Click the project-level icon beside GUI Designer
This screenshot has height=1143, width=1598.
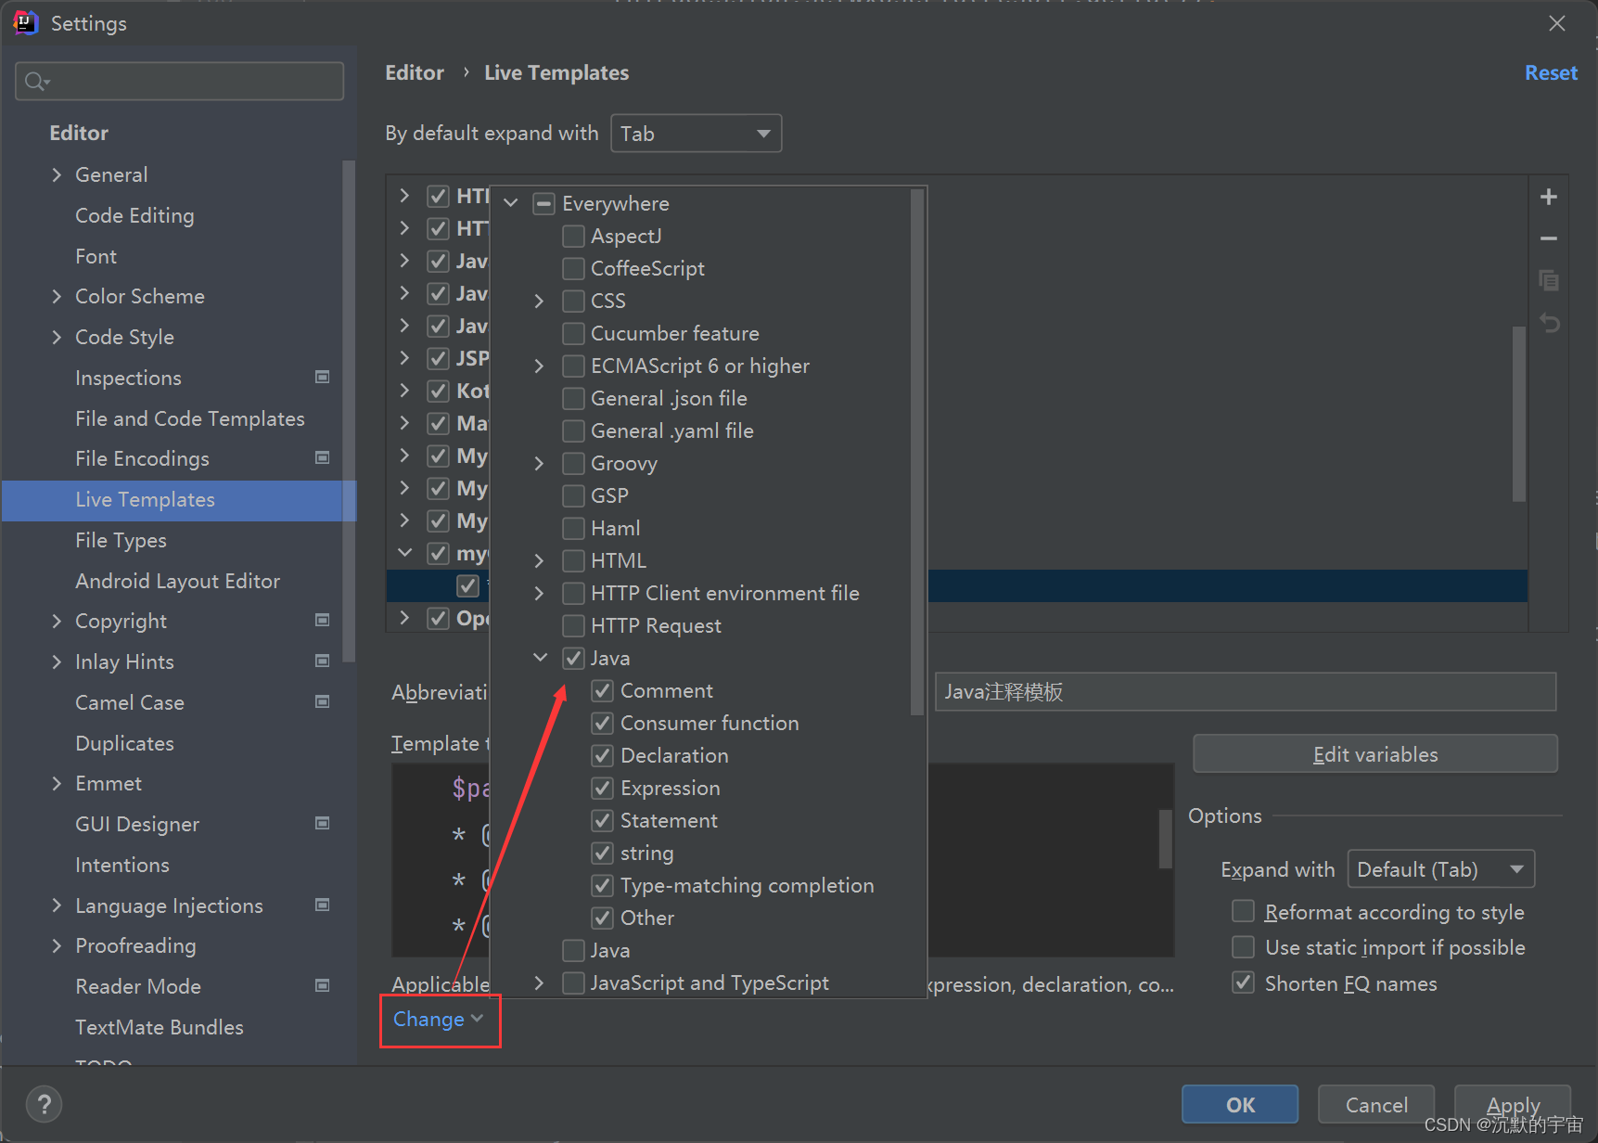(x=323, y=823)
